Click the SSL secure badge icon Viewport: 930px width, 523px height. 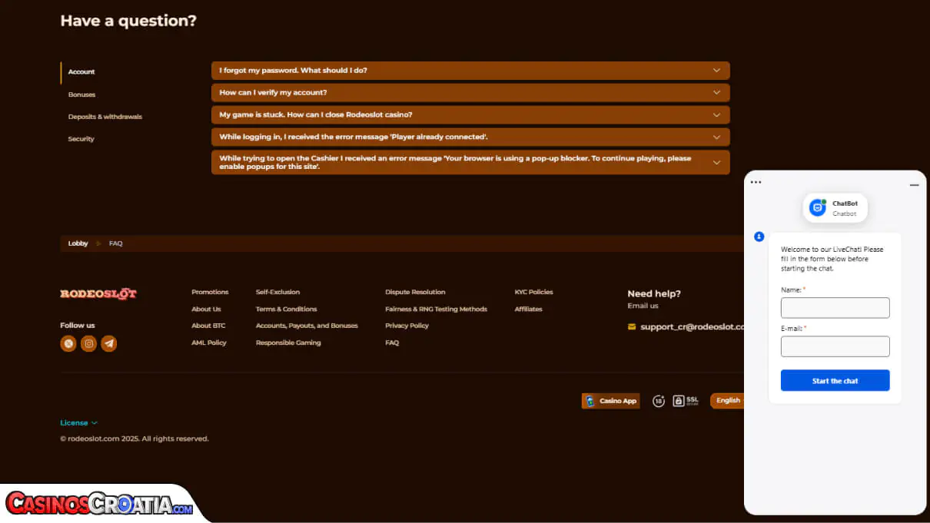point(686,401)
